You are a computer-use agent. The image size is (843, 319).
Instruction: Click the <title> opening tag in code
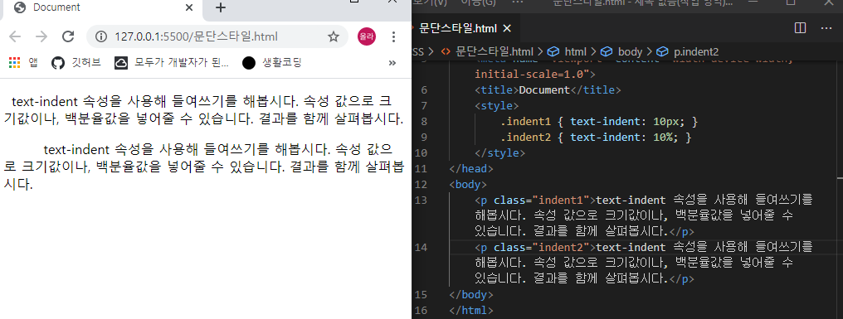point(497,89)
